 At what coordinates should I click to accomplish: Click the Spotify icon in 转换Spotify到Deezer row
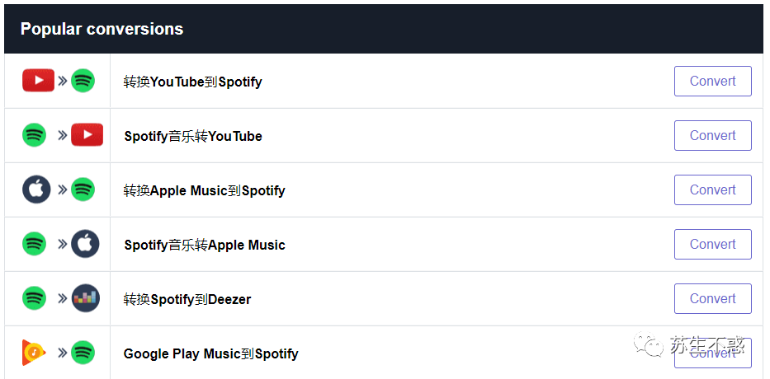pyautogui.click(x=34, y=298)
